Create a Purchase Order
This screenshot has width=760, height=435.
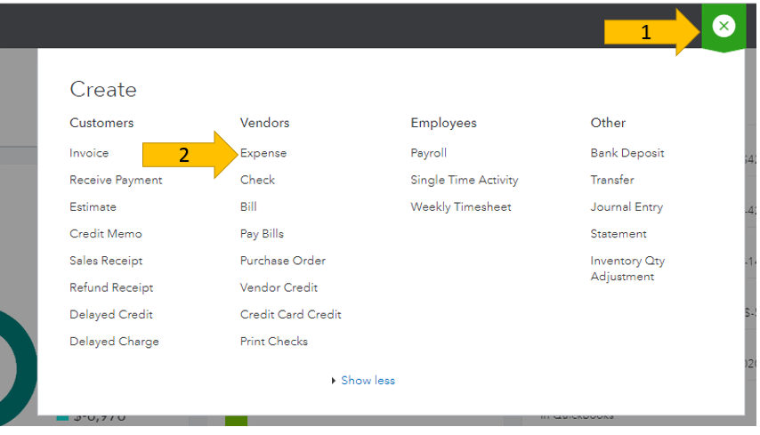pos(283,261)
